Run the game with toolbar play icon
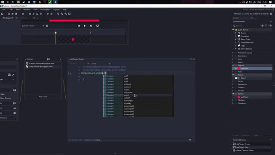Viewport: 275px width, 155px height. (x=34, y=14)
